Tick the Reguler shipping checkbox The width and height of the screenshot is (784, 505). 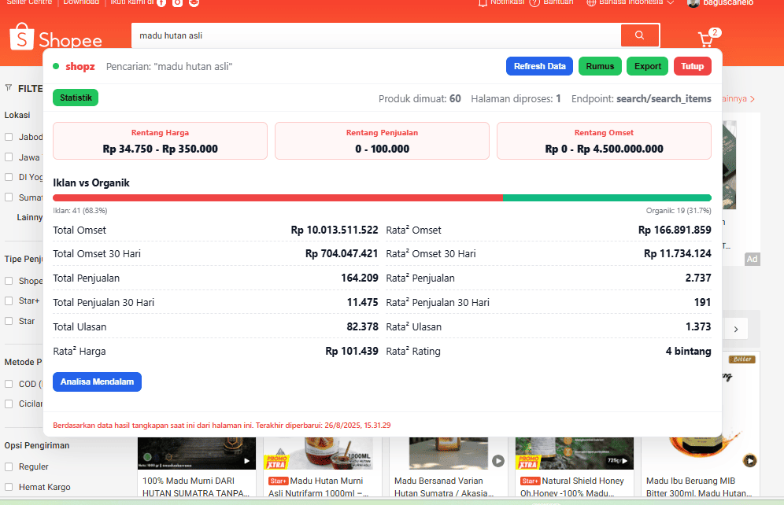tap(9, 466)
